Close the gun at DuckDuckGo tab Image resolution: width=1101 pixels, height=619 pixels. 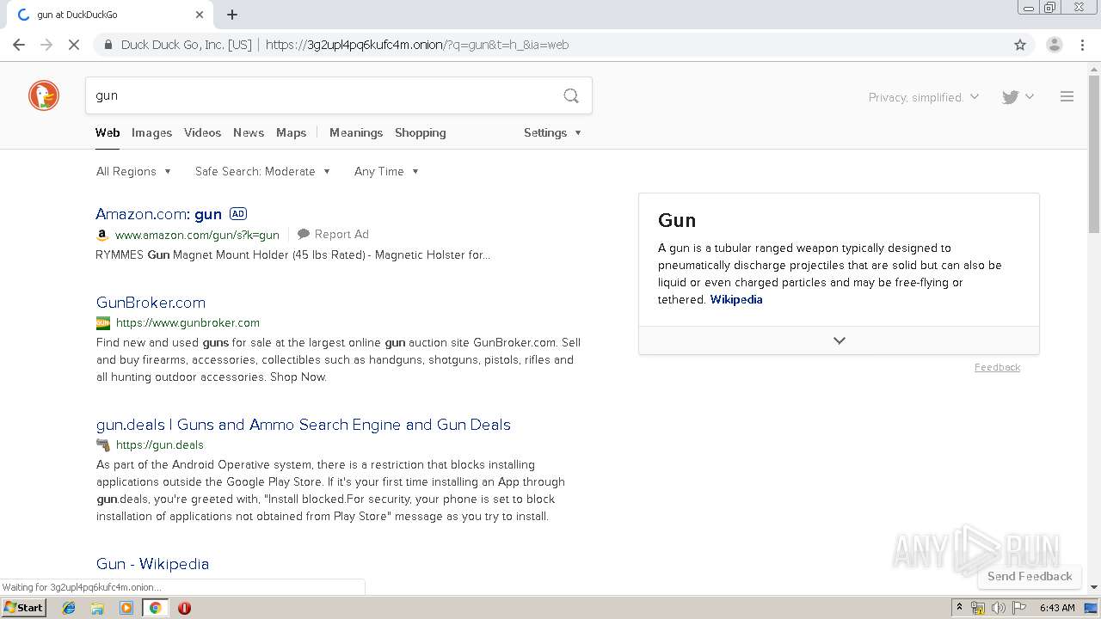[x=200, y=15]
